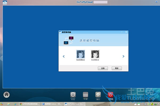Select the grayed love50love computer thumbnail
The width and height of the screenshot is (160, 106).
[x=95, y=54]
